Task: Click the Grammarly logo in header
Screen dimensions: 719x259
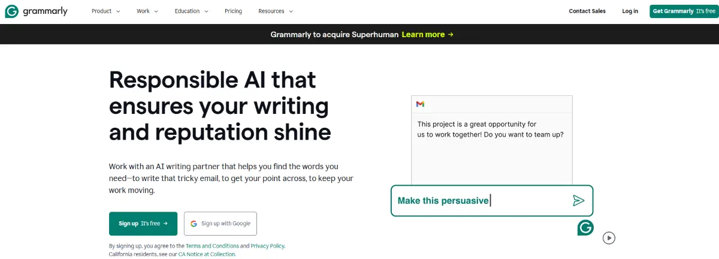Action: (x=36, y=11)
